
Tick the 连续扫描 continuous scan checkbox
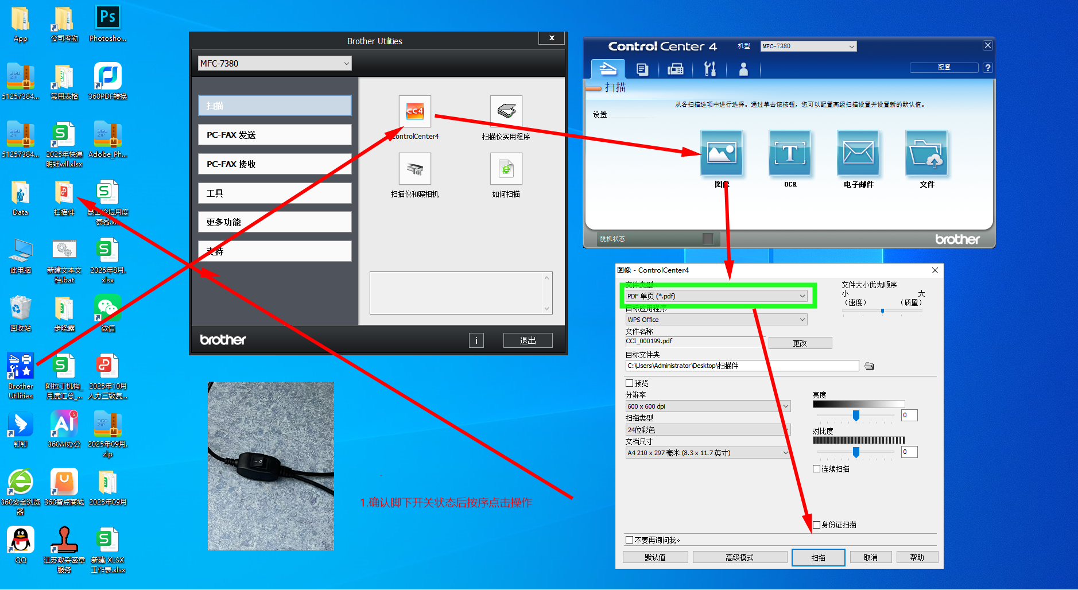(816, 469)
